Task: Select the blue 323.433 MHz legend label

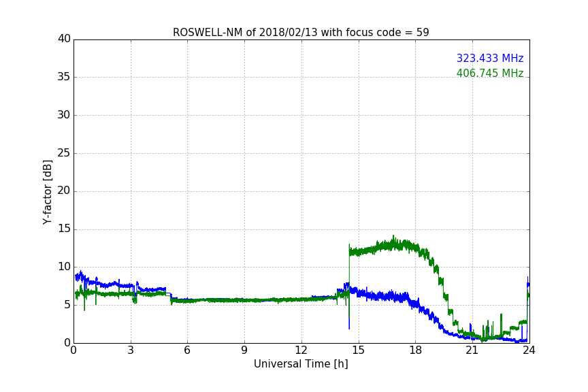Action: [490, 58]
